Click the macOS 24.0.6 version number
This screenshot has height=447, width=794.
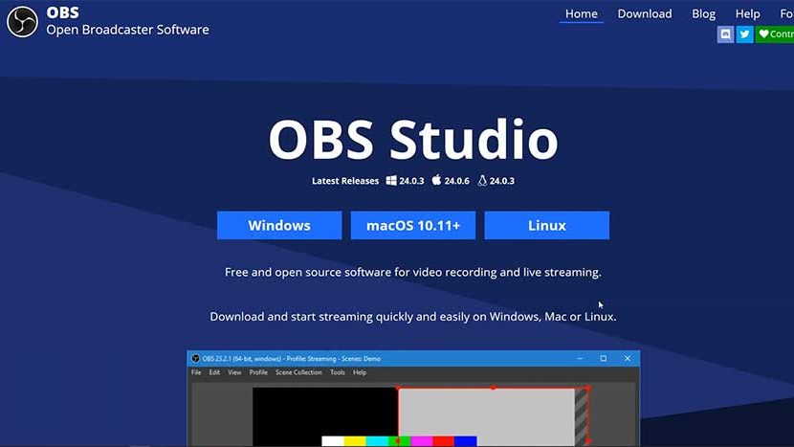coord(456,181)
